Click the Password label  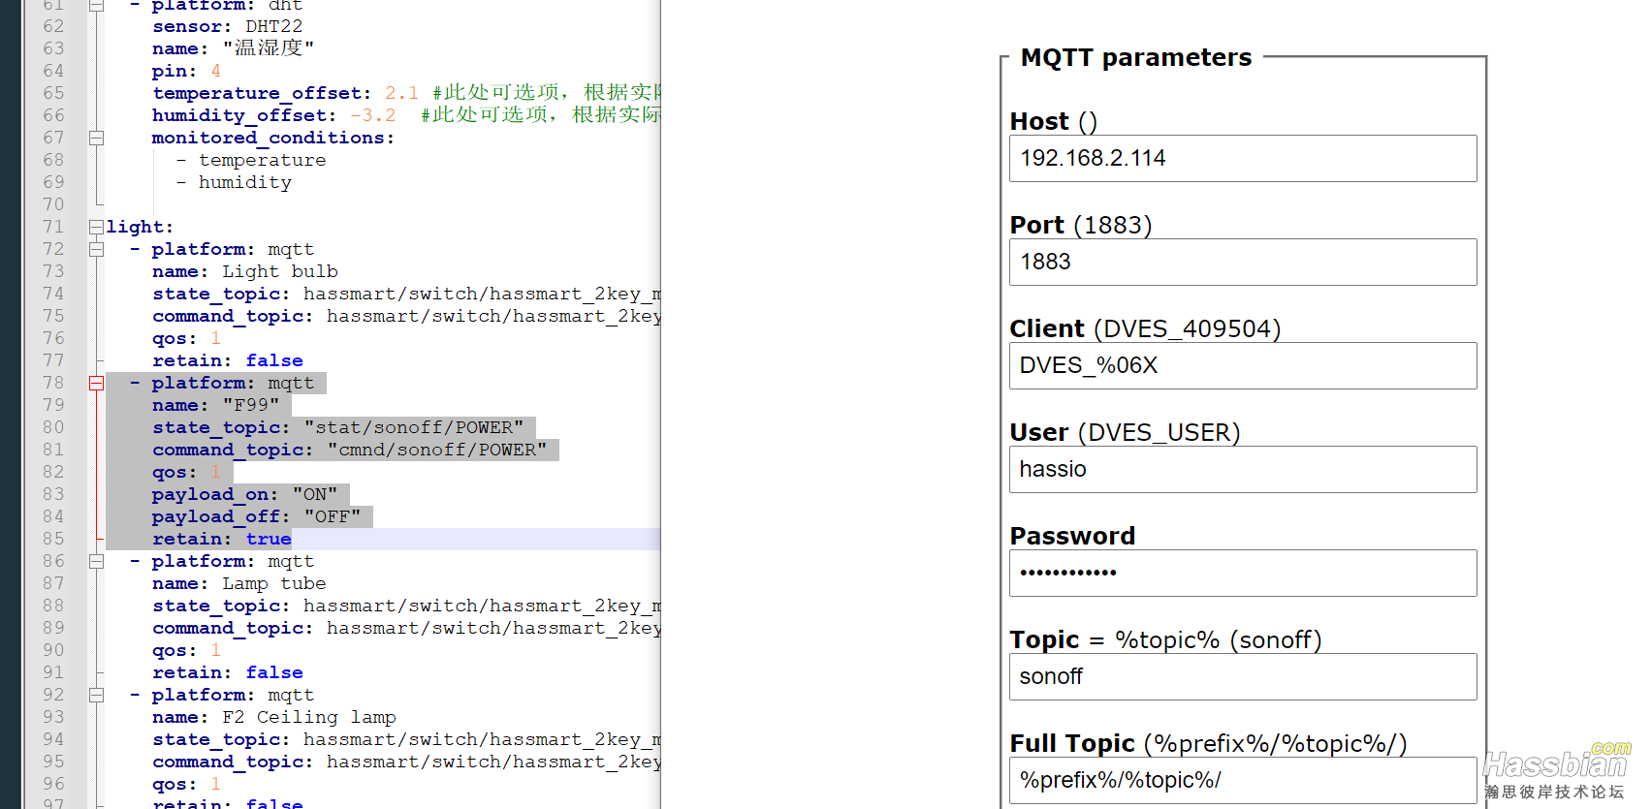click(1072, 536)
